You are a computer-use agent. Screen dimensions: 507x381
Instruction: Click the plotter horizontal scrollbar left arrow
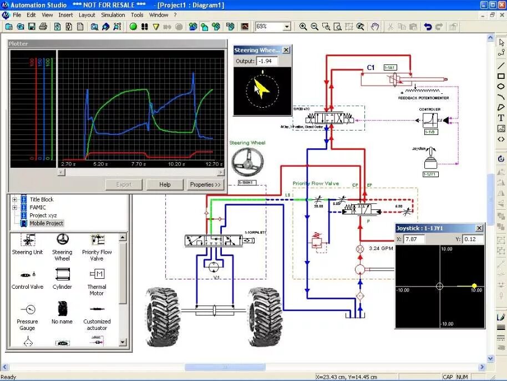tap(62, 172)
